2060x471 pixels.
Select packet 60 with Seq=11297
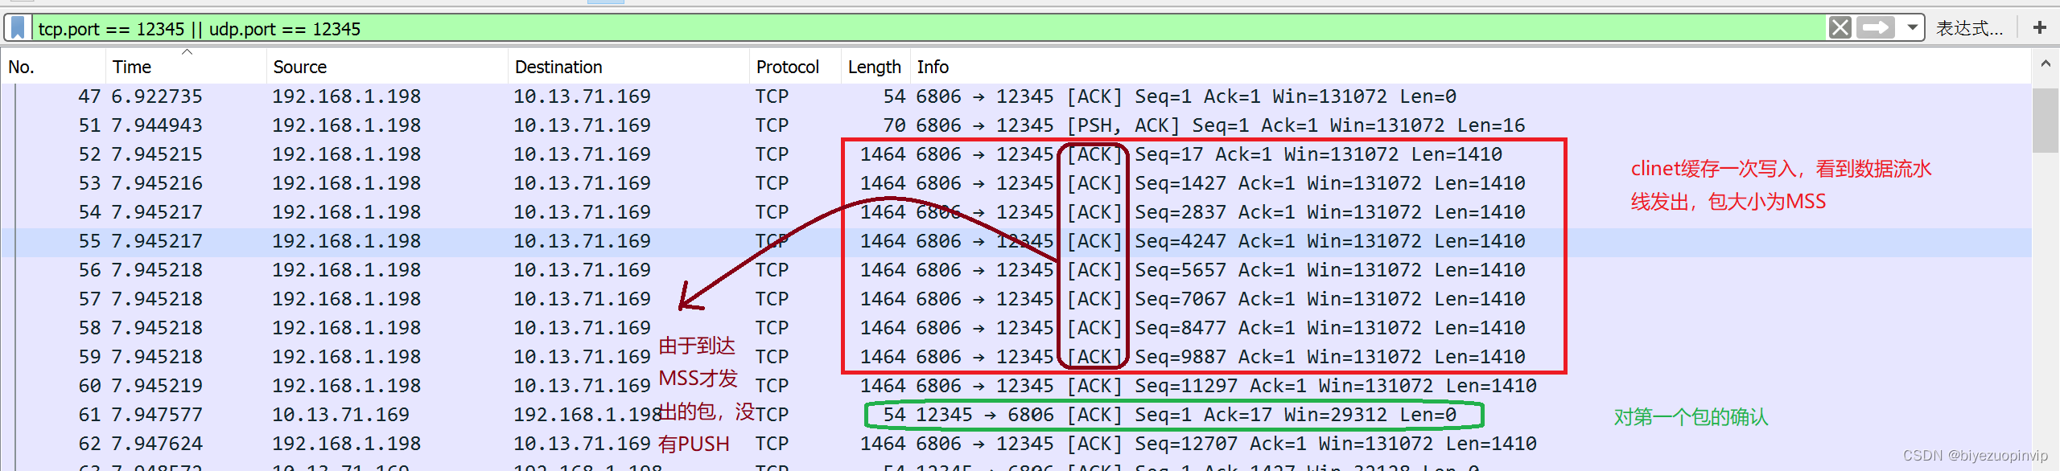[1016, 386]
